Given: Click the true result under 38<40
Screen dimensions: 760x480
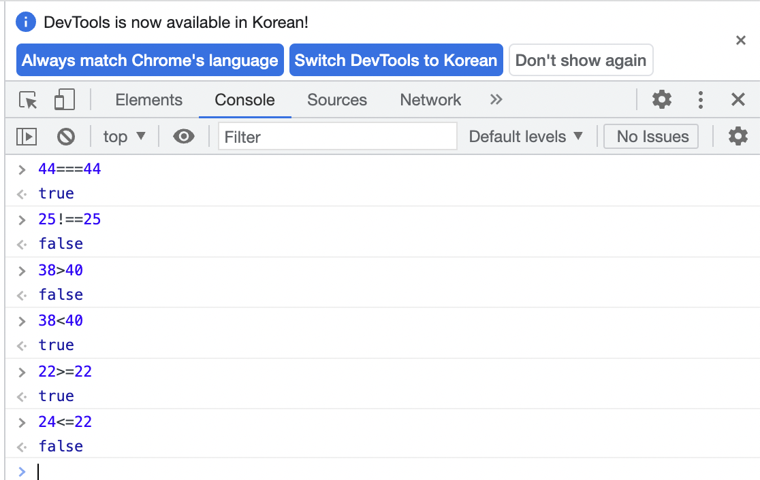Looking at the screenshot, I should click(x=57, y=345).
